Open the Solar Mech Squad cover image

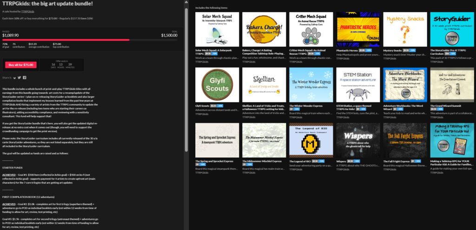[217, 29]
